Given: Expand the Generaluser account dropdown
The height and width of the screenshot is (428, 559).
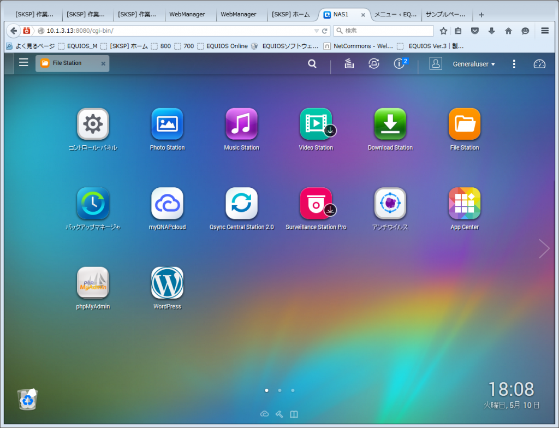Looking at the screenshot, I should tap(474, 64).
